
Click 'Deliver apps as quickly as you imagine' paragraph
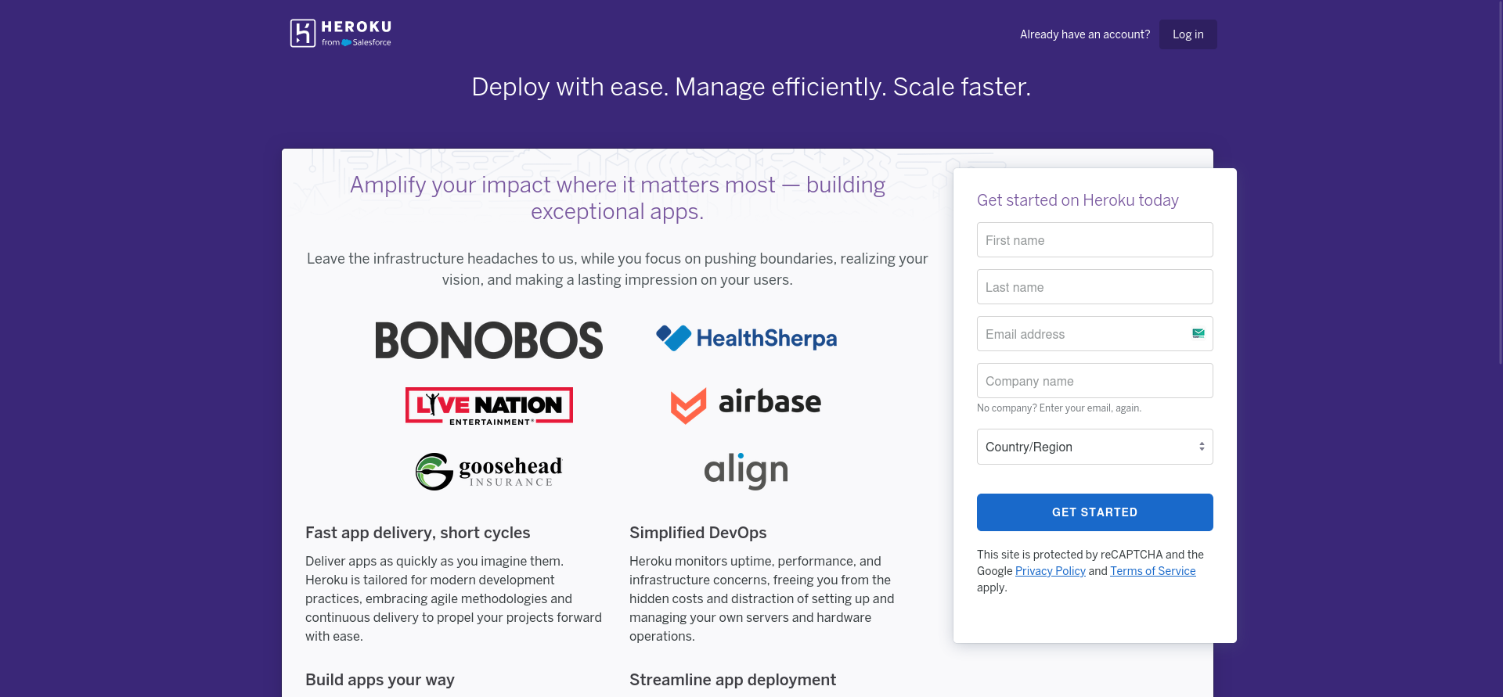click(454, 598)
